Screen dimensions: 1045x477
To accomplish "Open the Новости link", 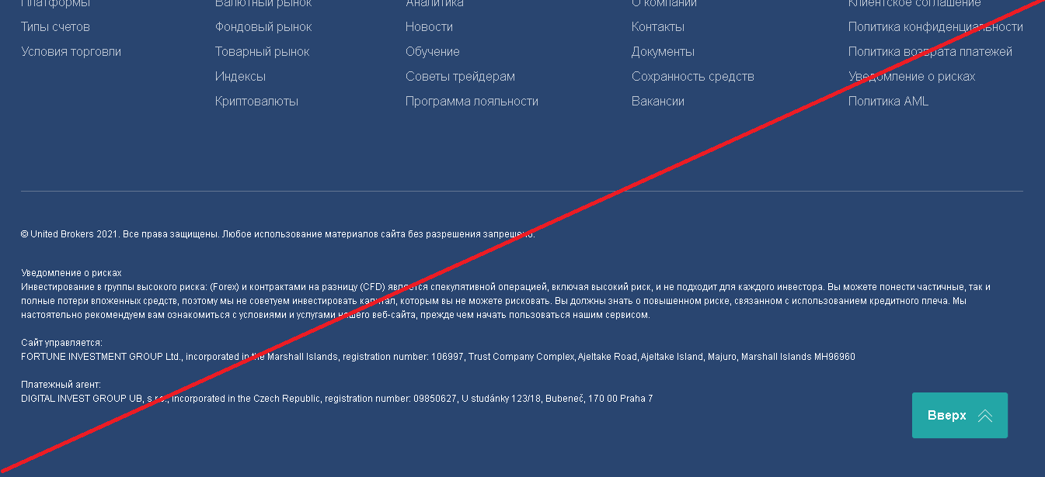I will tap(429, 27).
